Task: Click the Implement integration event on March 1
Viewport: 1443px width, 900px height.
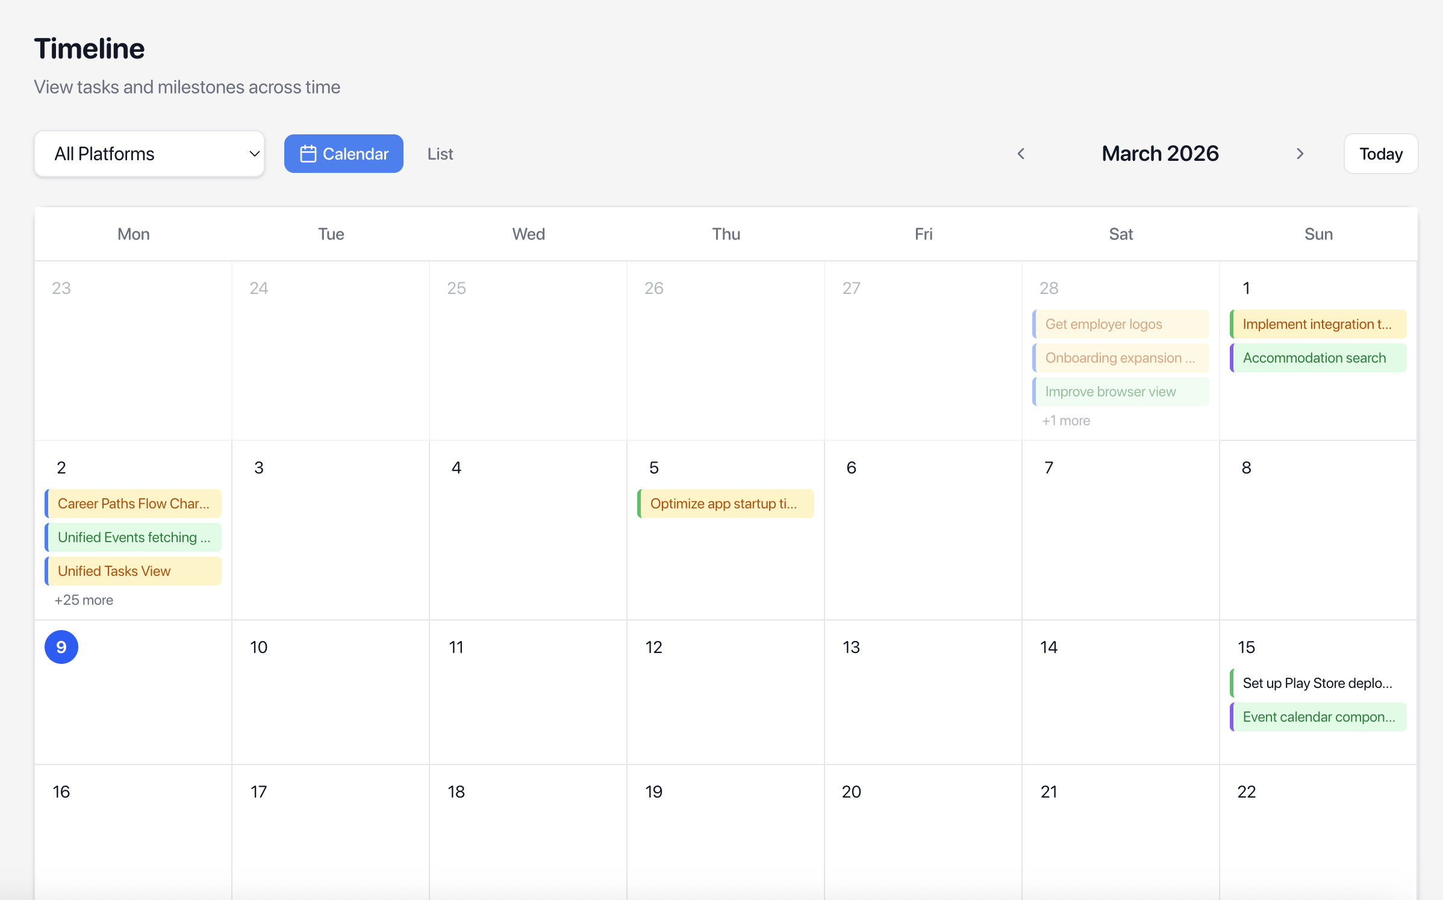Action: point(1317,323)
